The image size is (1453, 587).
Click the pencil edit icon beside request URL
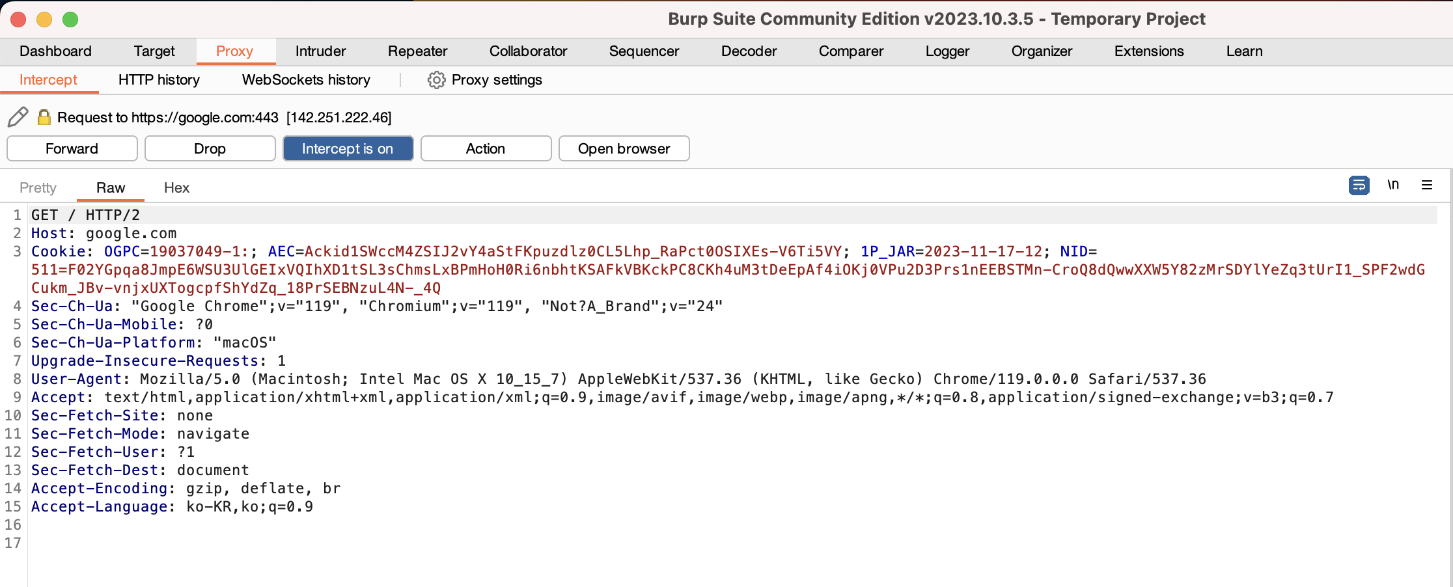[x=18, y=117]
